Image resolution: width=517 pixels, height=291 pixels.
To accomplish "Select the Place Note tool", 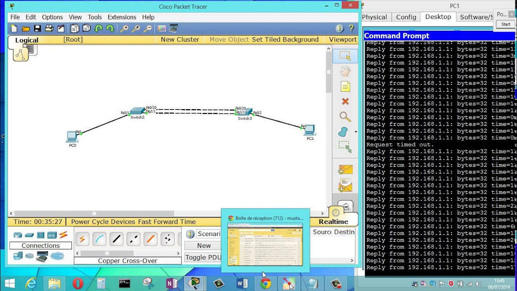I will [345, 86].
